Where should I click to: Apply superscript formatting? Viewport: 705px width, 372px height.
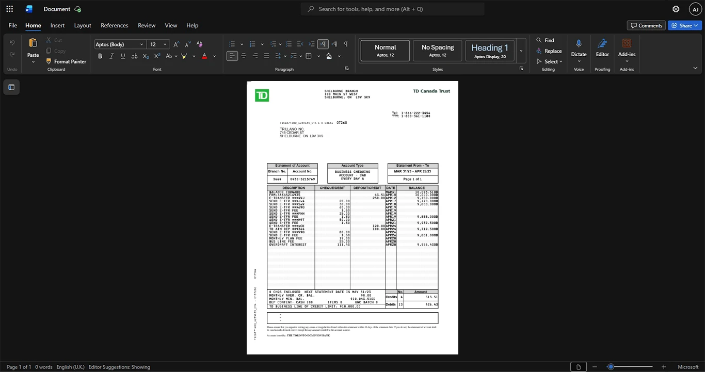pos(157,56)
